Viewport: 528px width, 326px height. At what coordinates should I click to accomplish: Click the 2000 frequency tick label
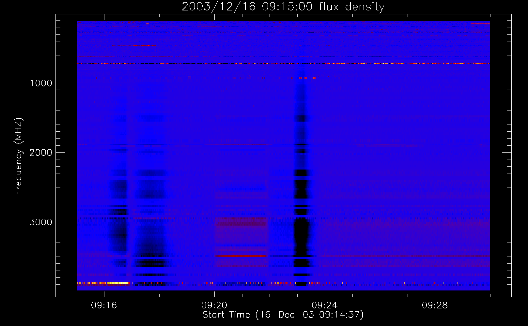tap(41, 153)
